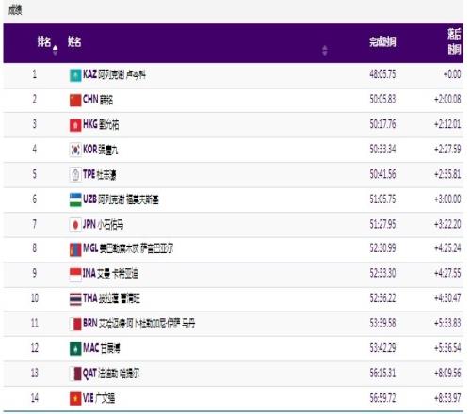Viewport: 471px width, 414px height.
Task: Click the Hong Kong flag icon
Action: click(x=75, y=125)
